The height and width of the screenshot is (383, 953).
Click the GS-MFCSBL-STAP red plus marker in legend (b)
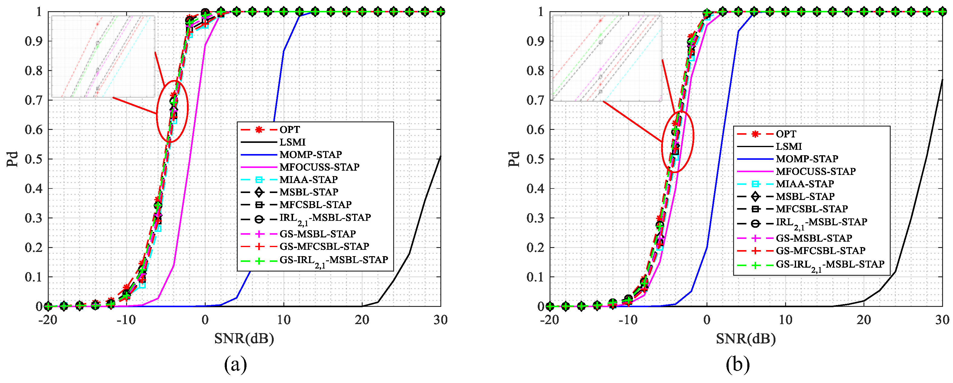tap(756, 251)
